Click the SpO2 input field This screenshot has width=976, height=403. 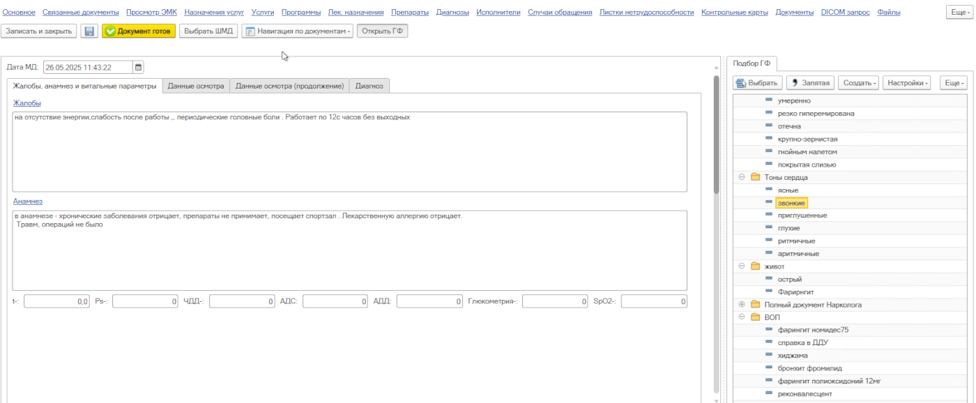coord(654,302)
